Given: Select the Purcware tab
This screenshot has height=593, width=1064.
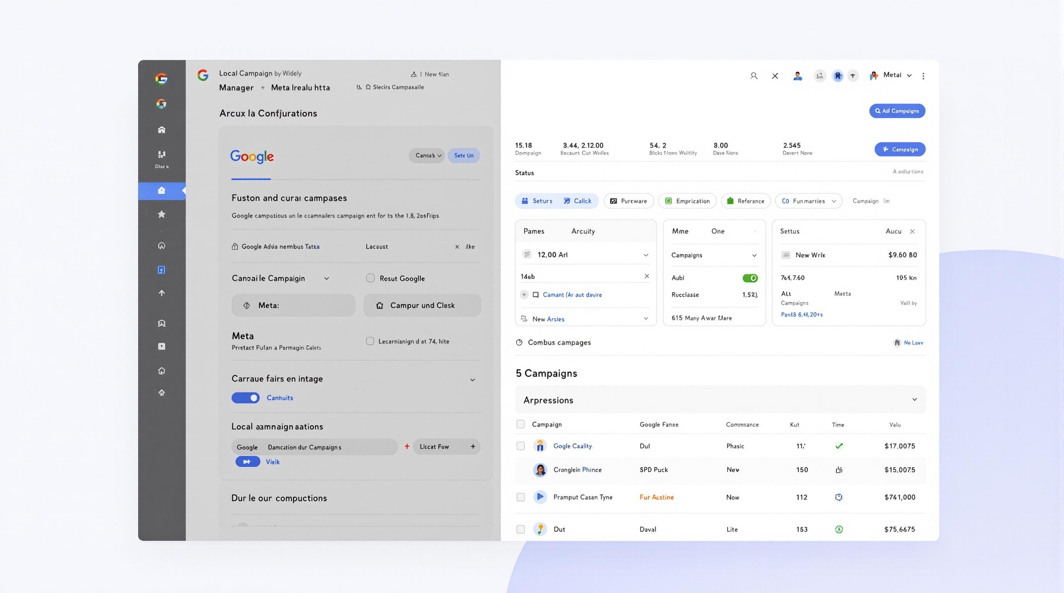Looking at the screenshot, I should pyautogui.click(x=629, y=201).
